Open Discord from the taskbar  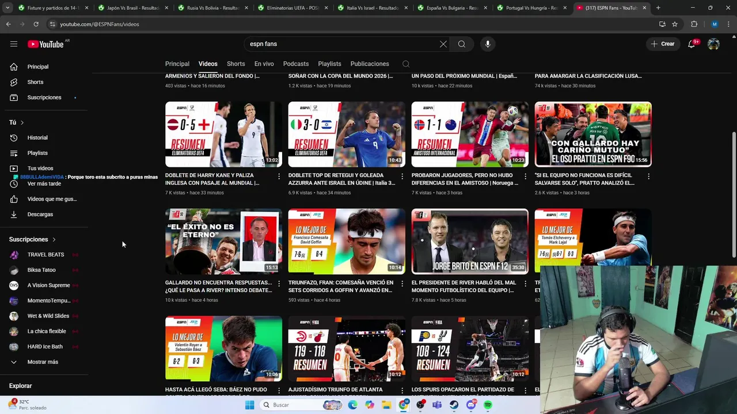pyautogui.click(x=471, y=405)
